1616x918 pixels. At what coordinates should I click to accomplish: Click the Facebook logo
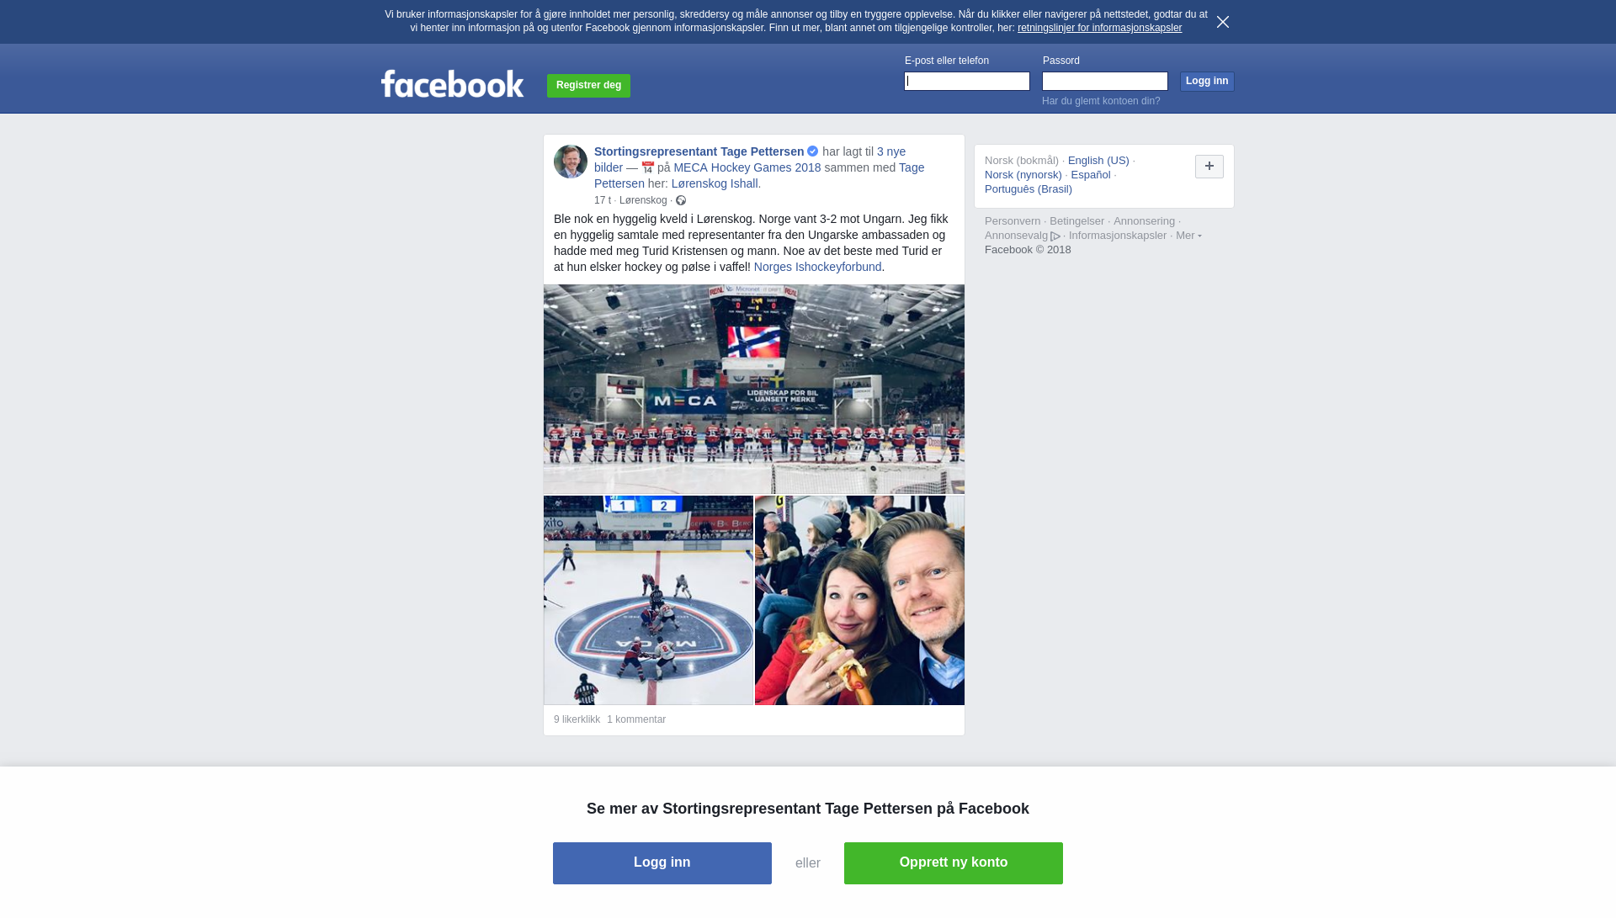pos(452,84)
